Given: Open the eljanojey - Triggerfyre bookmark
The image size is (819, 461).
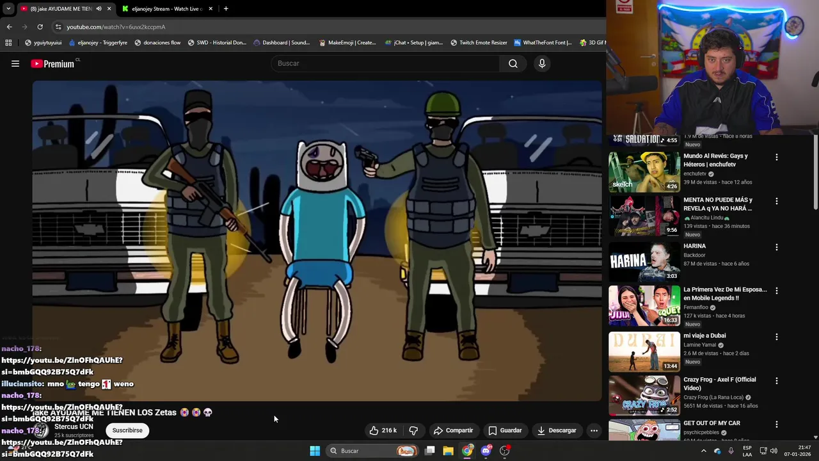Looking at the screenshot, I should pyautogui.click(x=97, y=43).
